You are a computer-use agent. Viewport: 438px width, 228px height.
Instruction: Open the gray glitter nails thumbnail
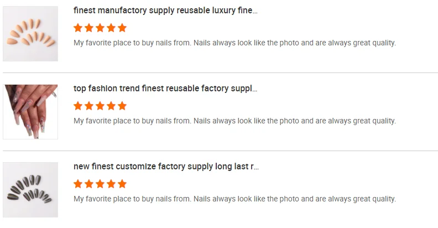30,190
